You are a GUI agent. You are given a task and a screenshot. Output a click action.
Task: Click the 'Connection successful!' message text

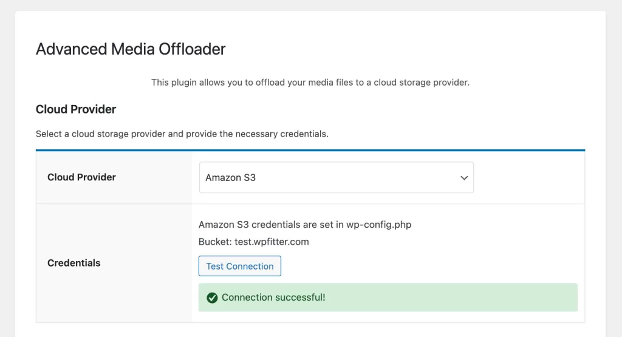click(x=273, y=298)
